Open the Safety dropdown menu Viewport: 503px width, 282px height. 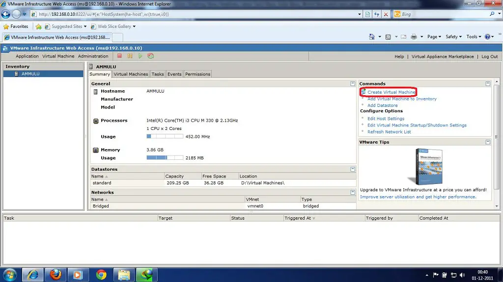453,37
